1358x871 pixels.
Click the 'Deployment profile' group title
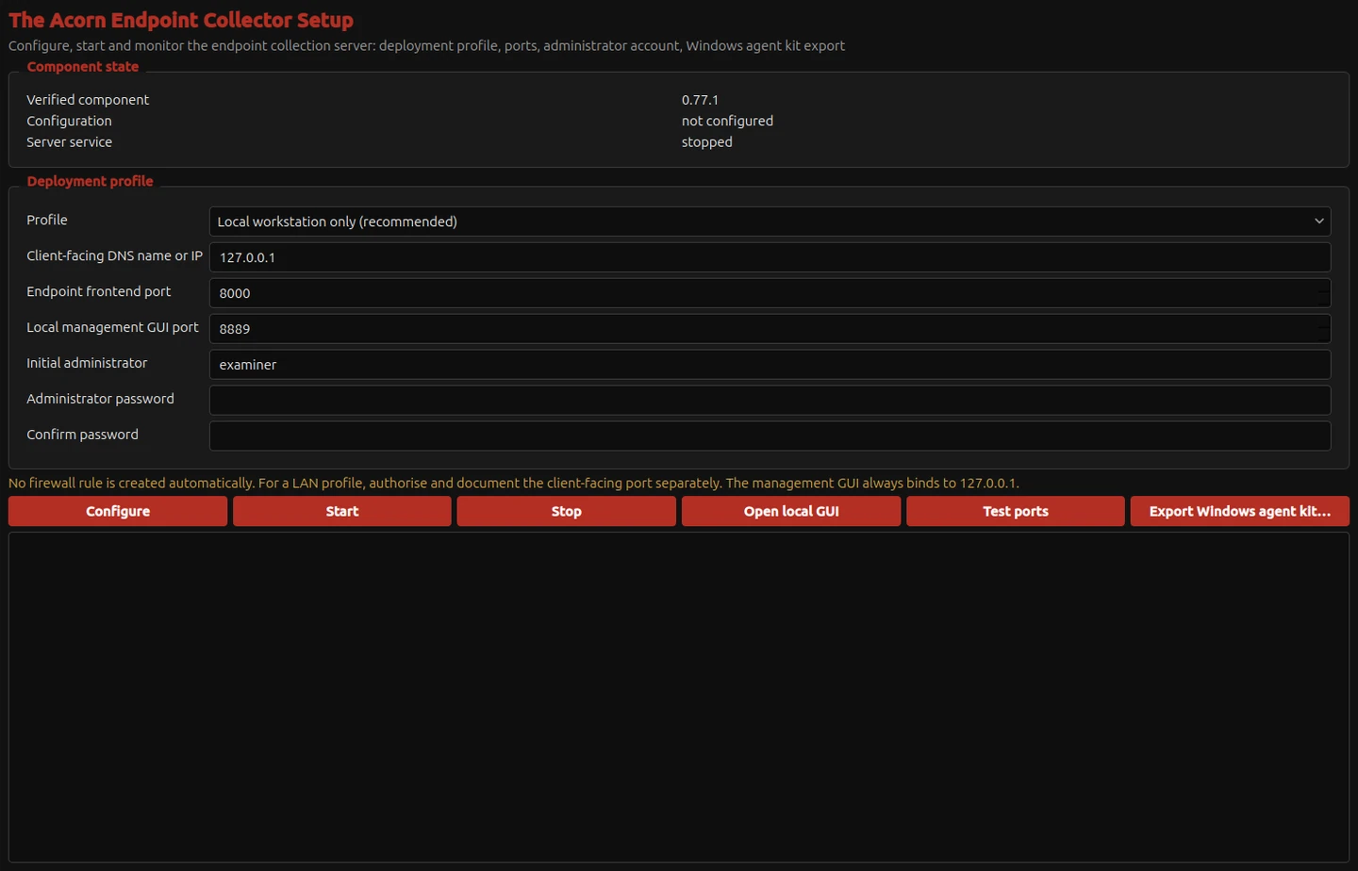coord(90,181)
